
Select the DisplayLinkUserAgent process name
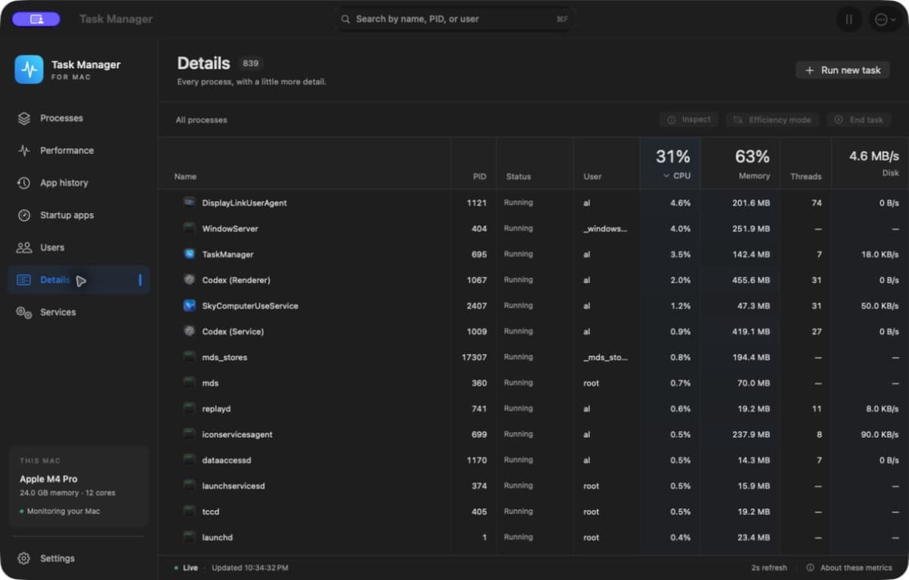pyautogui.click(x=244, y=203)
